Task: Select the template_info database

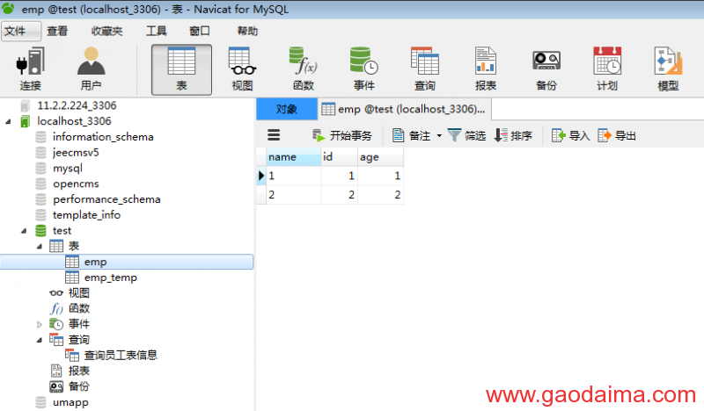Action: click(86, 215)
